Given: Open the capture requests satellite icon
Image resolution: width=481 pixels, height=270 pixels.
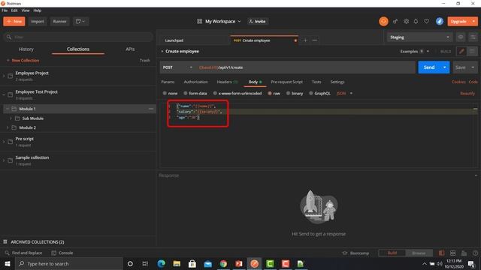Looking at the screenshot, I should pos(395,22).
